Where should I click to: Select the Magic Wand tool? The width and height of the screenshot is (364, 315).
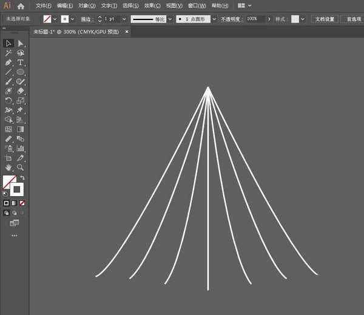tap(8, 53)
